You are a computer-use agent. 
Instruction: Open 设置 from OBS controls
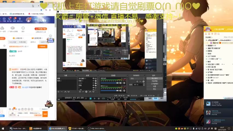coord(155,86)
